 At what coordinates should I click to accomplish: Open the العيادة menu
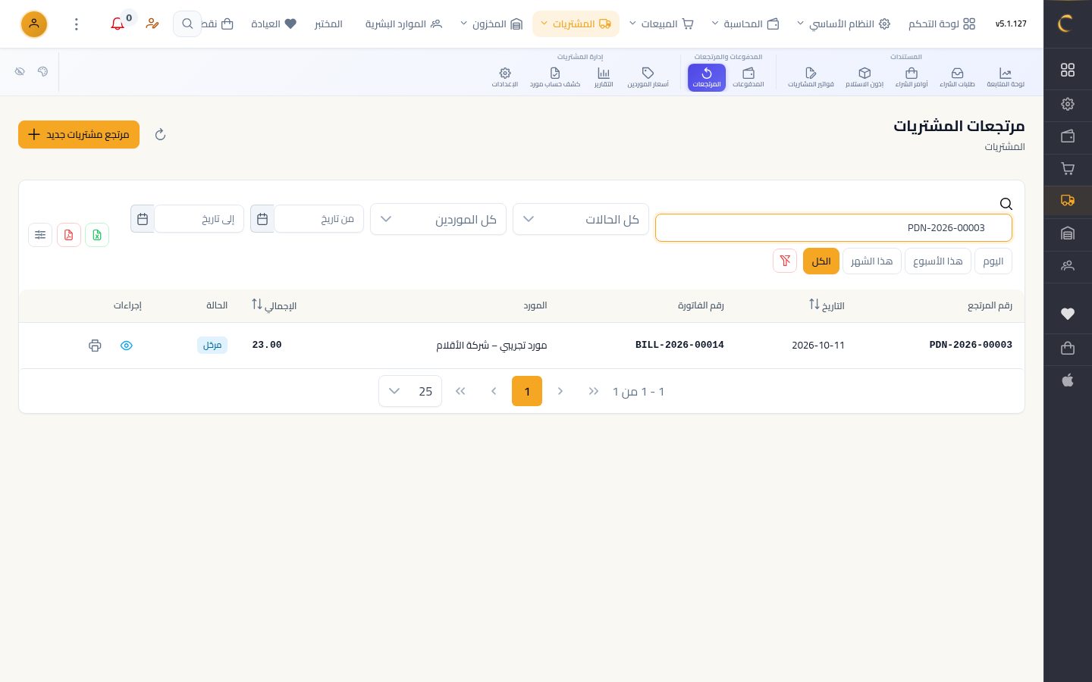(x=274, y=24)
